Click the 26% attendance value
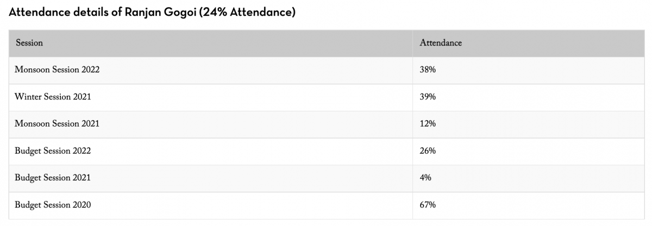Screen dimensions: 652x226 [x=428, y=151]
